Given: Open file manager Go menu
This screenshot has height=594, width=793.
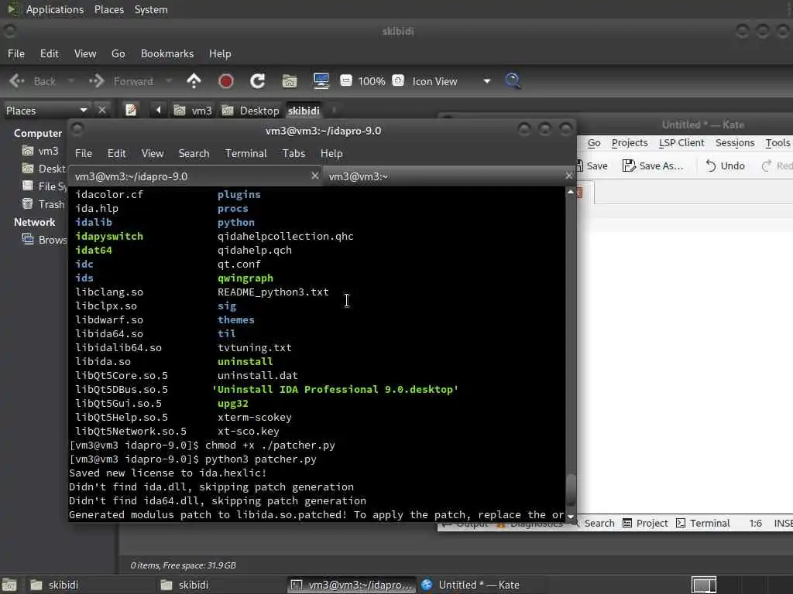Looking at the screenshot, I should click(x=118, y=53).
